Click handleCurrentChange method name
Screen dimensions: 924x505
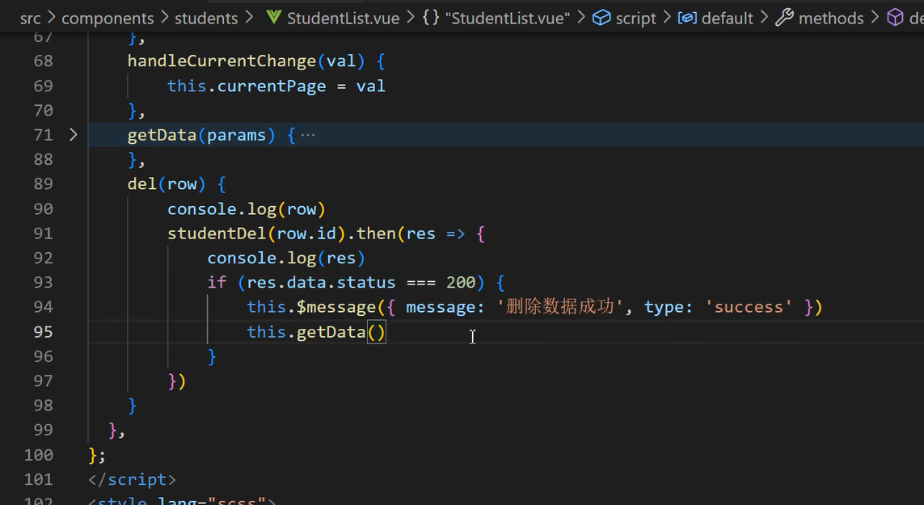[x=222, y=61]
